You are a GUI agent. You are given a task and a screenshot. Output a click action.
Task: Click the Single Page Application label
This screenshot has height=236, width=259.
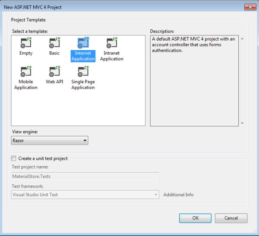(83, 85)
